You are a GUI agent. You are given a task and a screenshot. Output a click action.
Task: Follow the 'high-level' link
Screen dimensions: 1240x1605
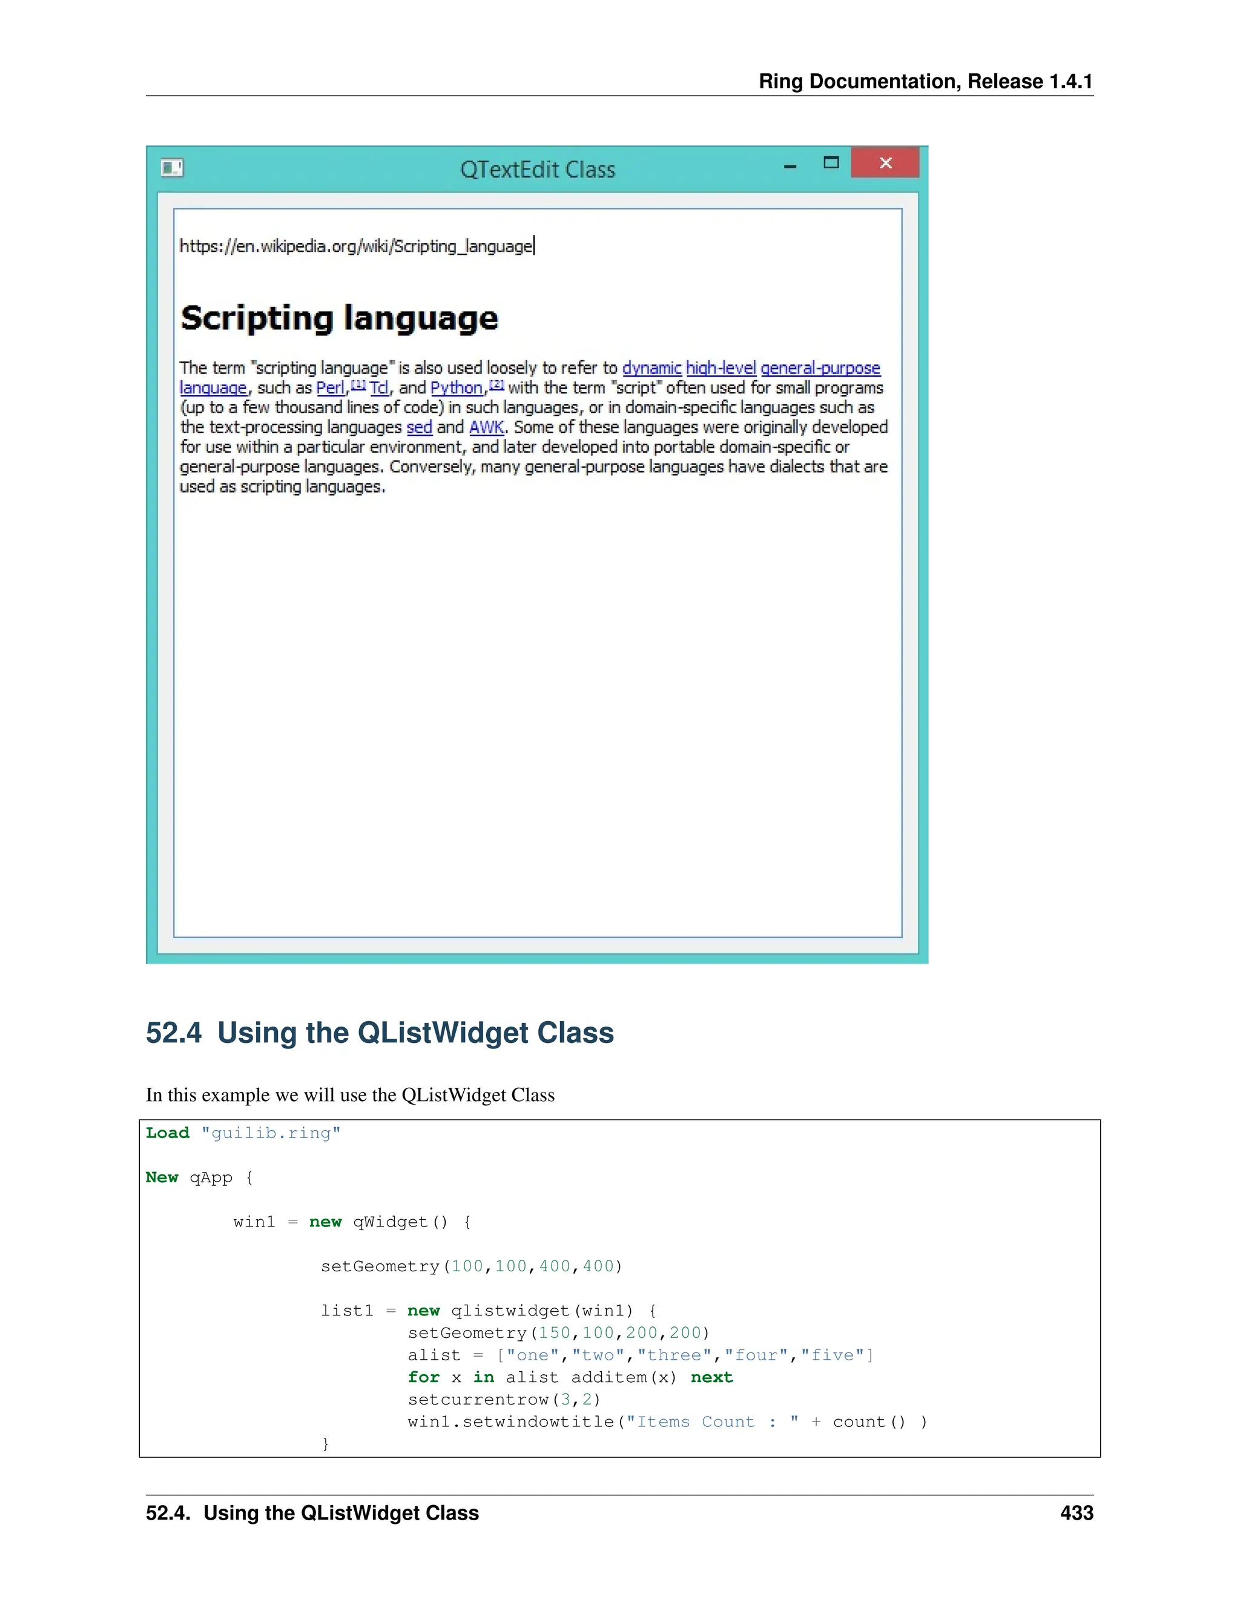[x=721, y=368]
